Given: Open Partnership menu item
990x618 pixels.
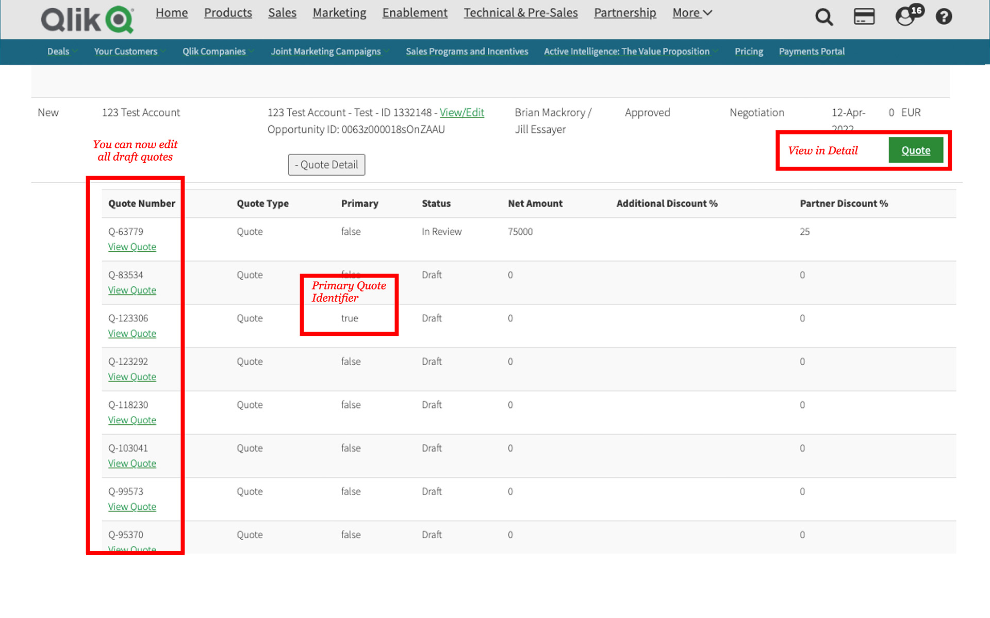Looking at the screenshot, I should coord(625,13).
